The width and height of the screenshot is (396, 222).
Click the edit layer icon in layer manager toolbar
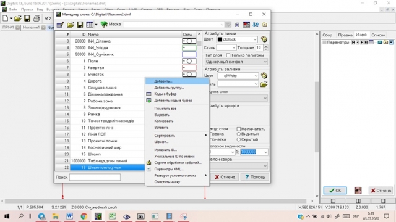(60, 25)
